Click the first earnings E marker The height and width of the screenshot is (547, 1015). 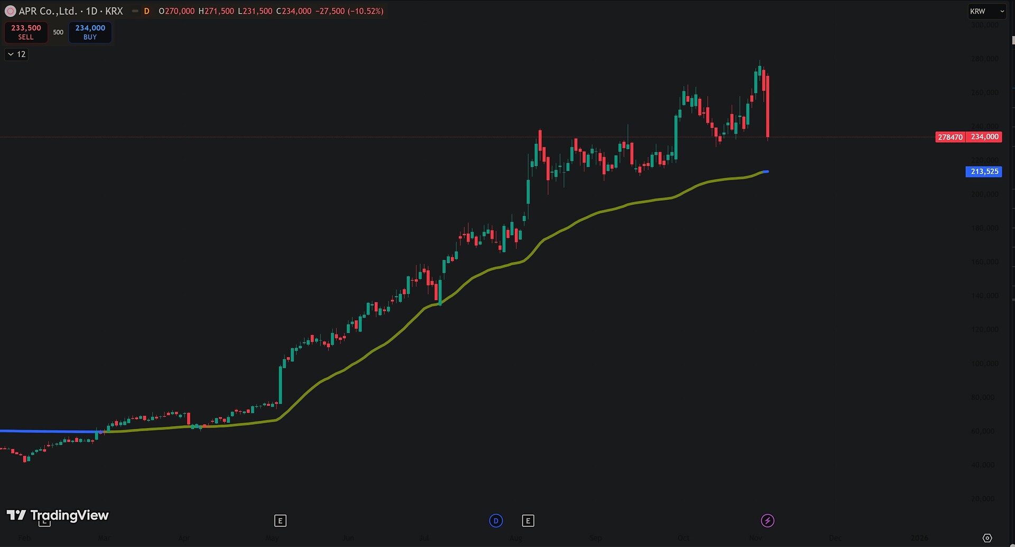[x=280, y=521]
